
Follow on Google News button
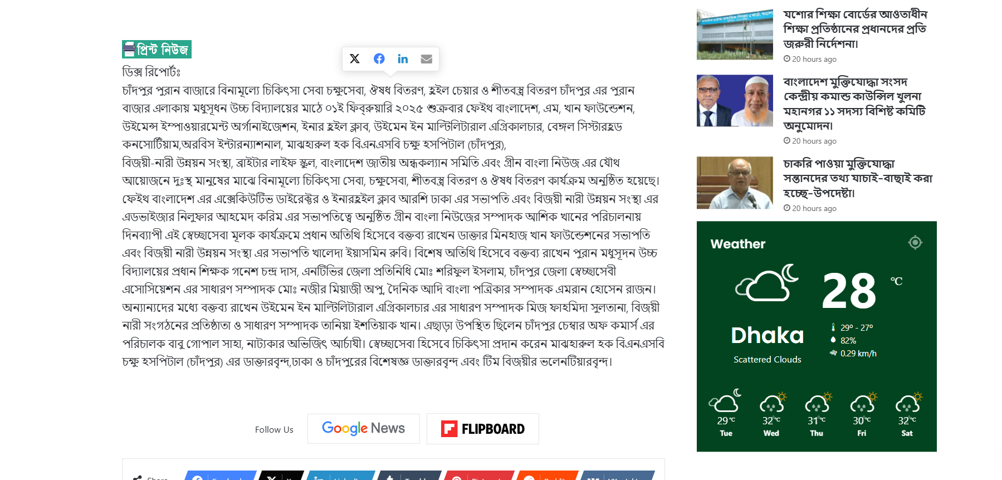pyautogui.click(x=364, y=429)
